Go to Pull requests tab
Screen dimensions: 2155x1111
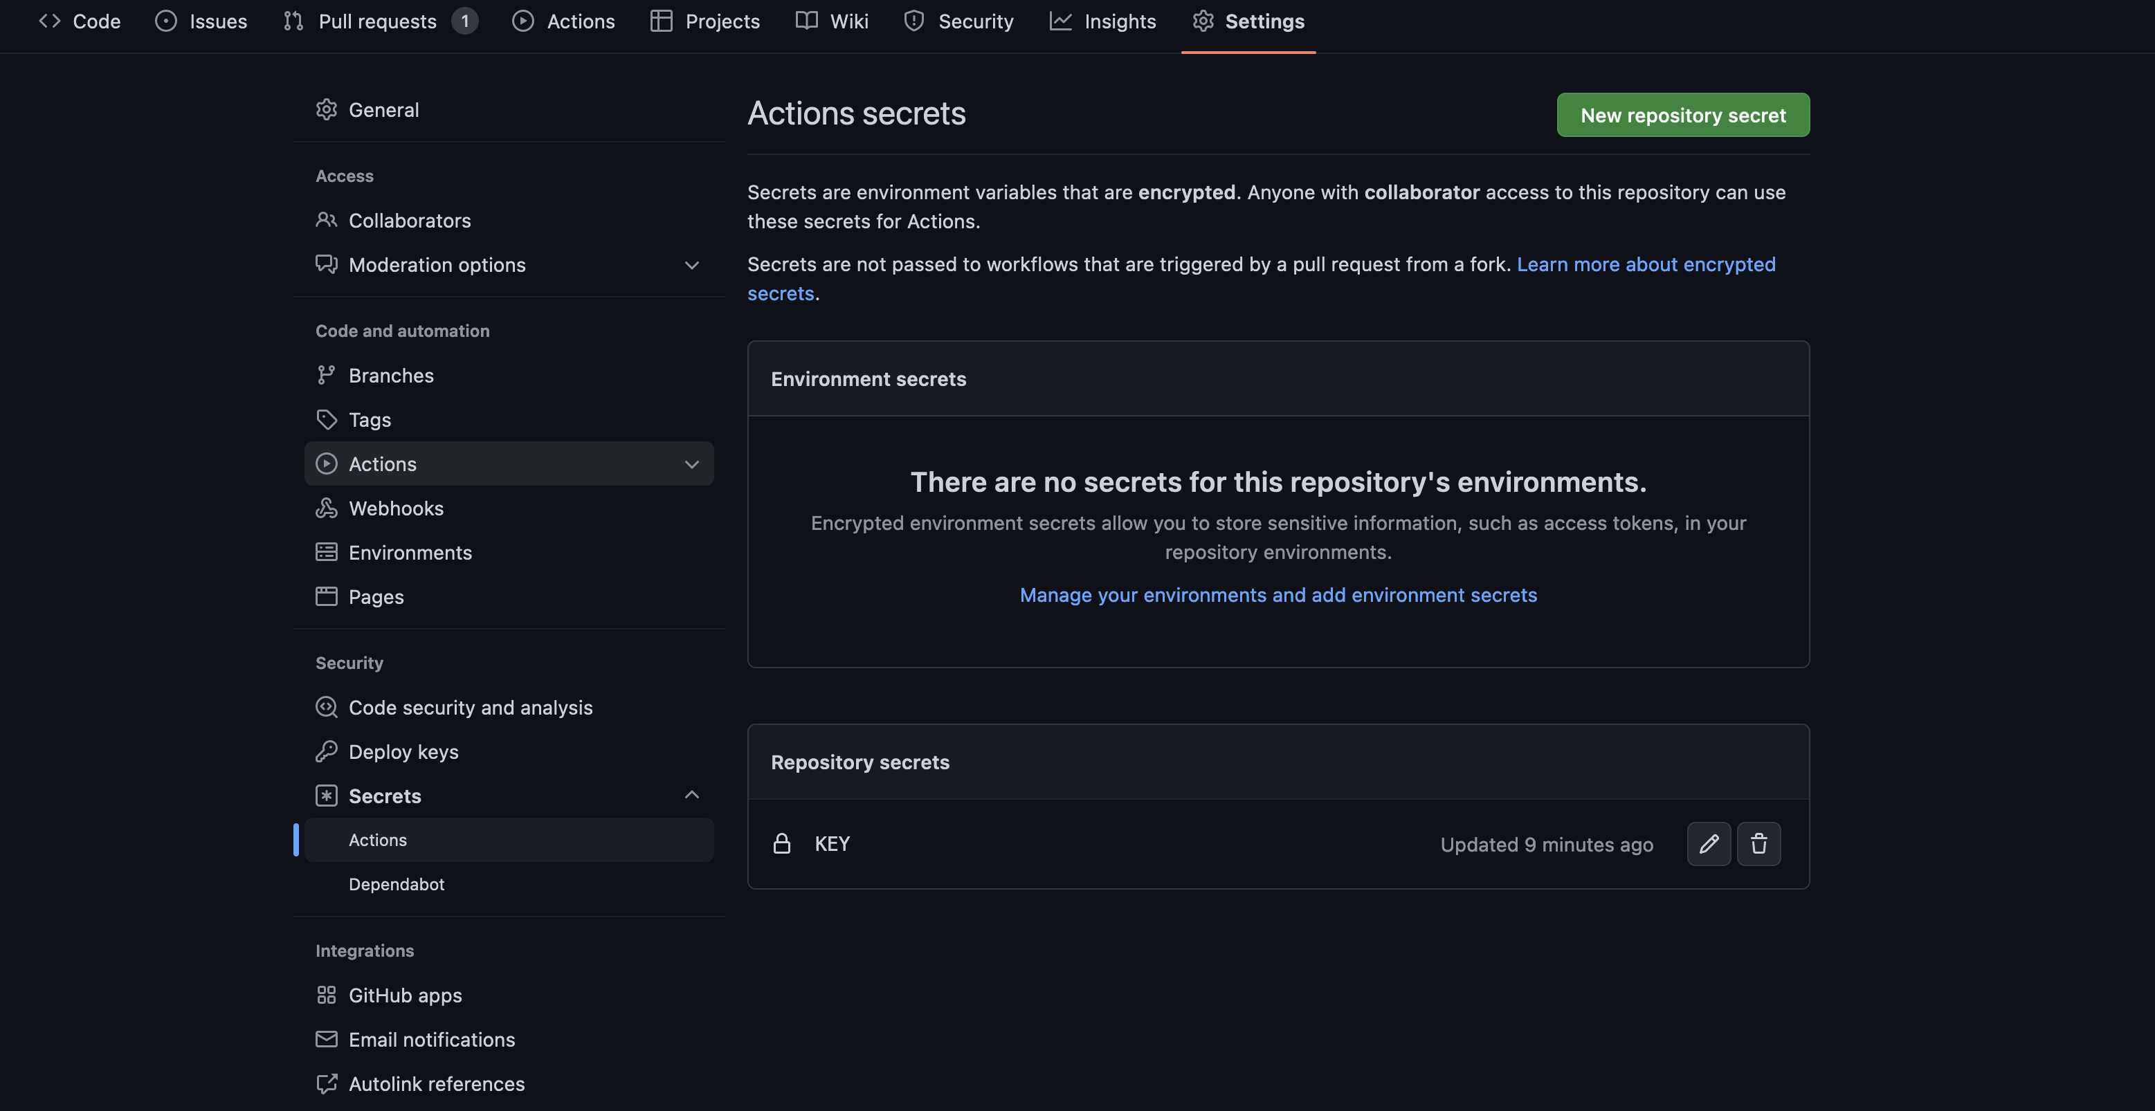(x=380, y=21)
